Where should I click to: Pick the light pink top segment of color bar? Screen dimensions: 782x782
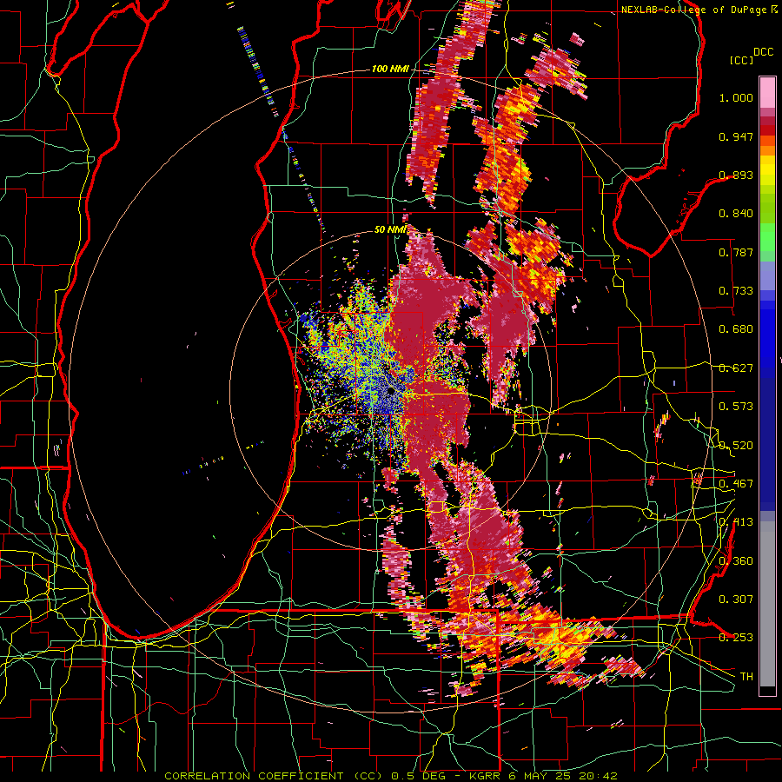coord(767,93)
